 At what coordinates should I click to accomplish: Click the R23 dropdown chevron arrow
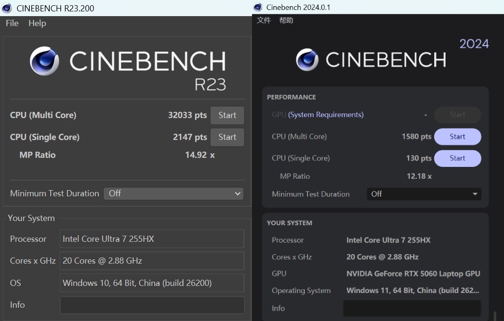click(238, 193)
